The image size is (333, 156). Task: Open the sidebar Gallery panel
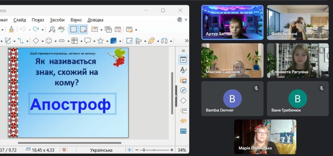183,80
